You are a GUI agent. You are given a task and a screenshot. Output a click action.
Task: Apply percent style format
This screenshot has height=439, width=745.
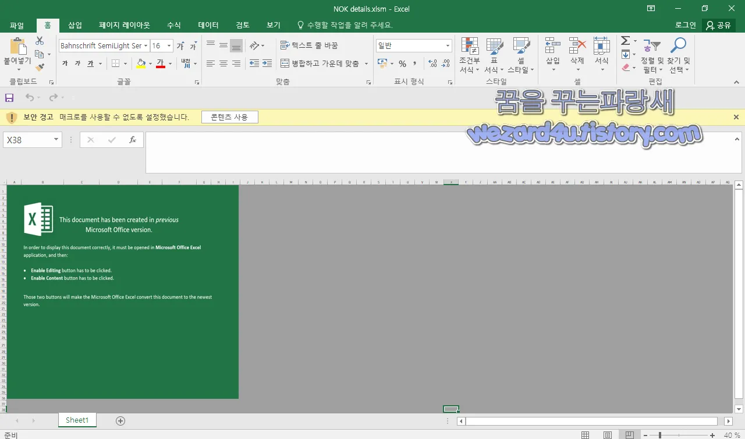(402, 63)
